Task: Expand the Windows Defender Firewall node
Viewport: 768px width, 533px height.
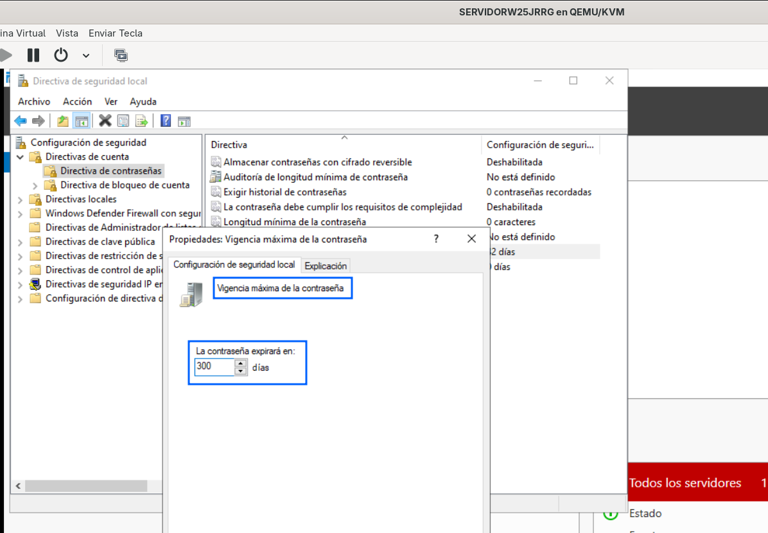Action: 20,214
